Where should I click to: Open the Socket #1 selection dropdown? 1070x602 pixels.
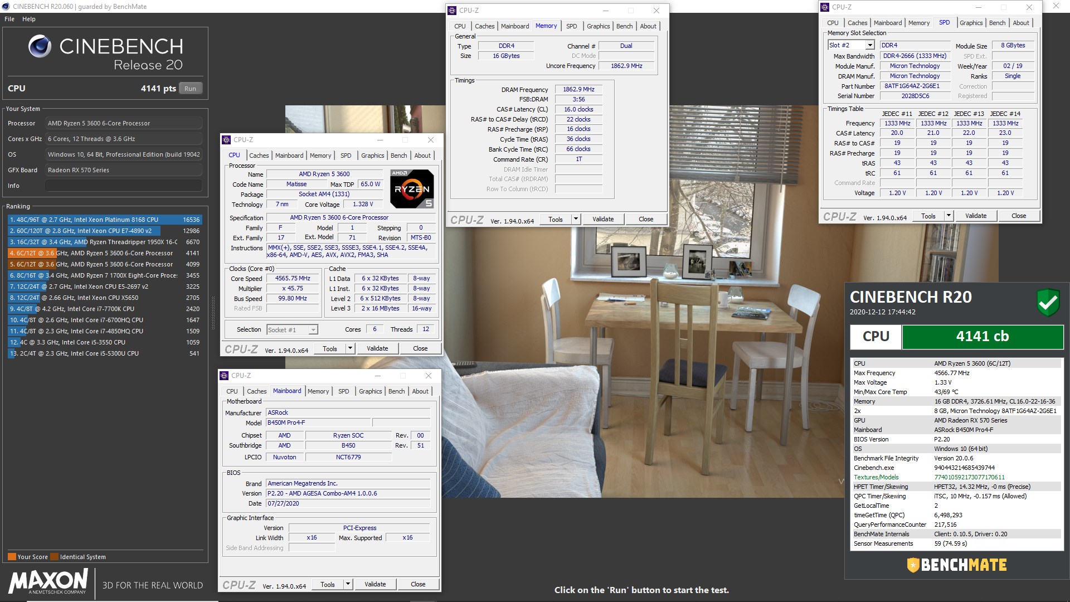pyautogui.click(x=313, y=330)
